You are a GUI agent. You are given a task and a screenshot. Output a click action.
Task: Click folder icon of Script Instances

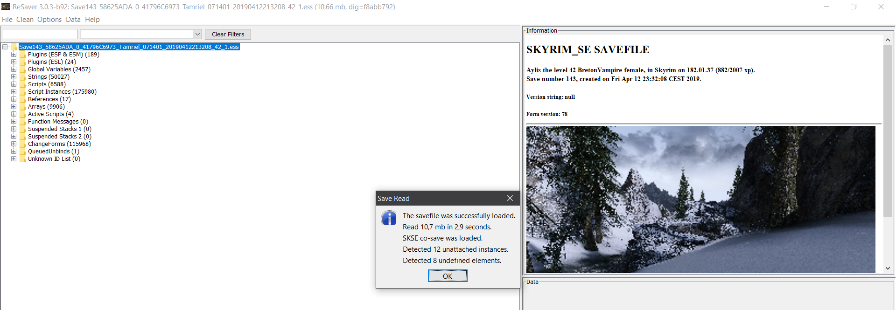pyautogui.click(x=23, y=91)
